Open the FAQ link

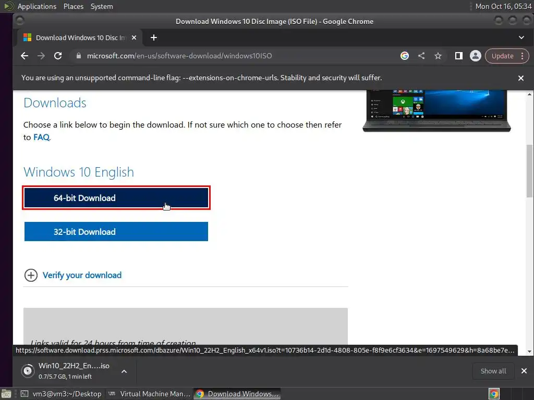[41, 137]
